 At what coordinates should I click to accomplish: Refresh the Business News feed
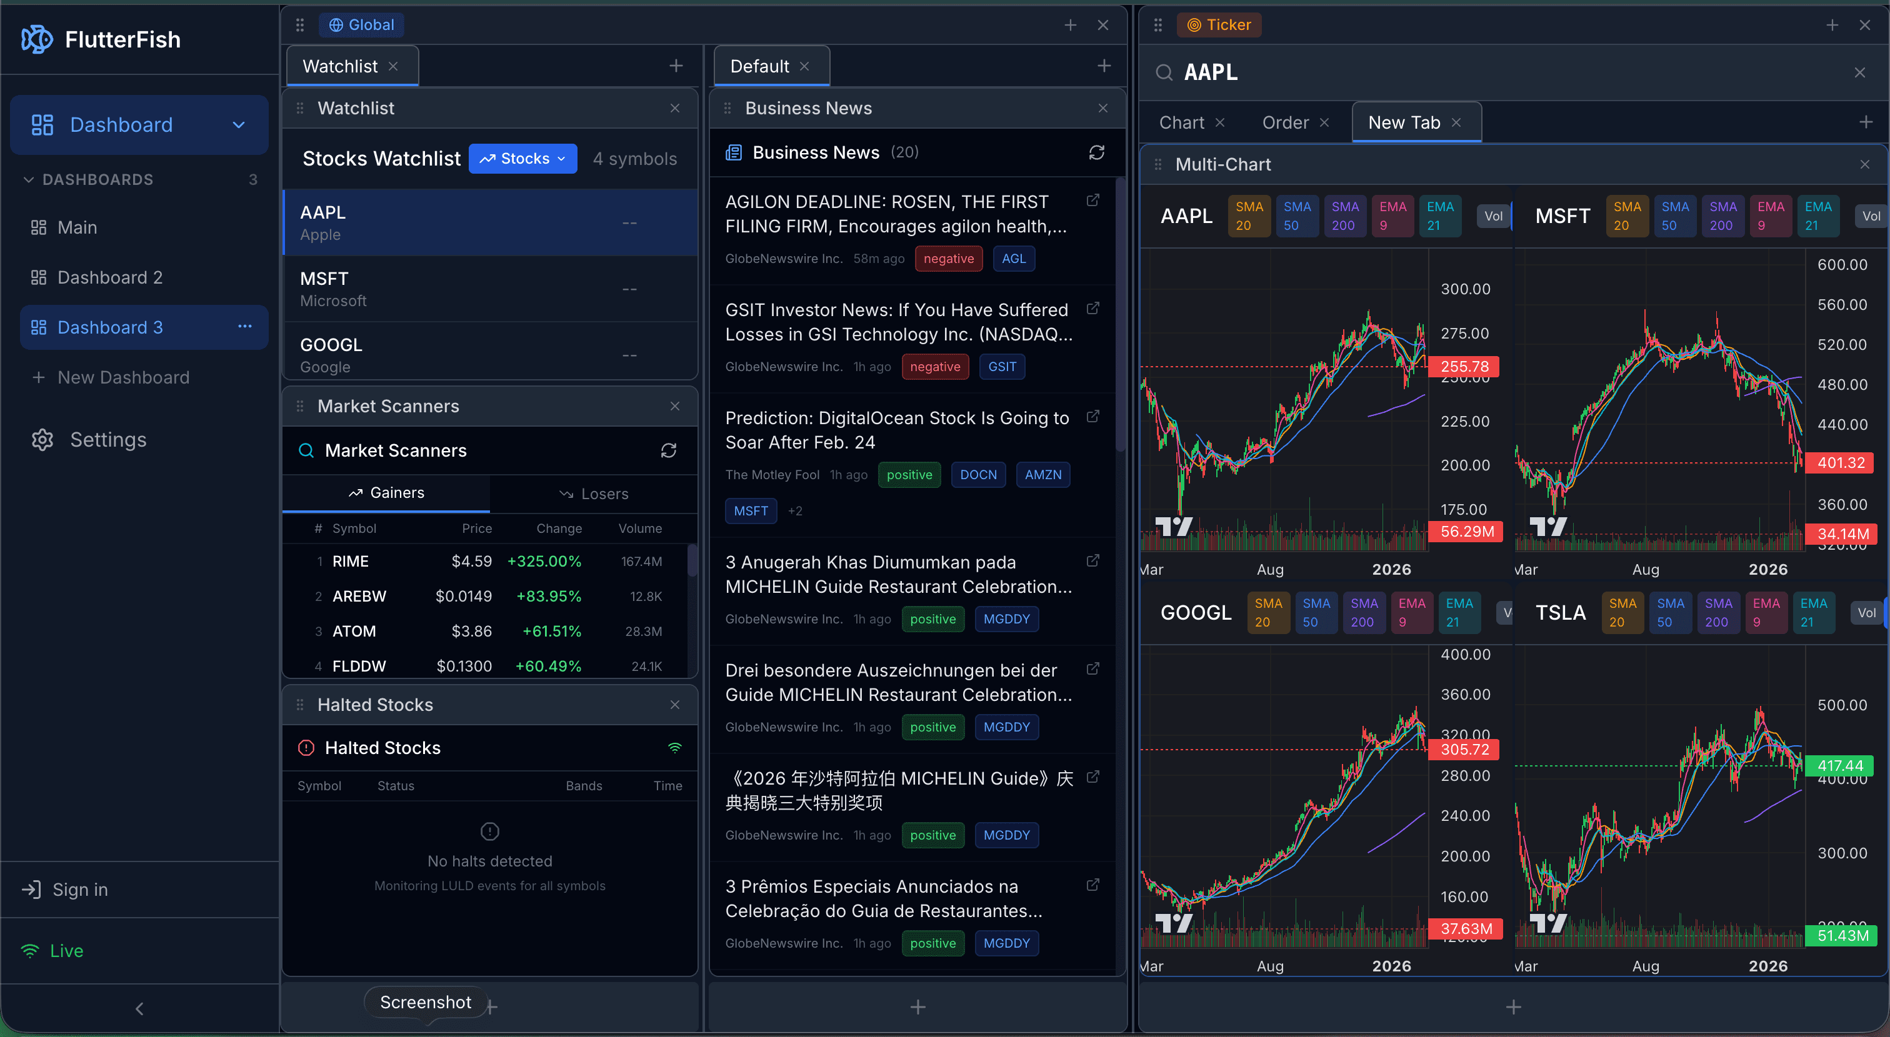click(1096, 152)
